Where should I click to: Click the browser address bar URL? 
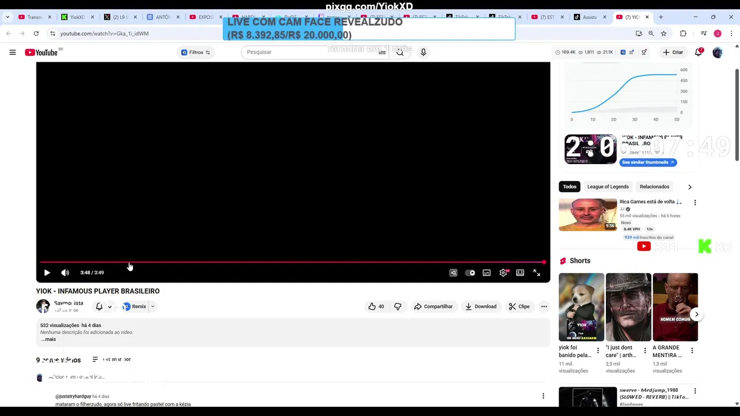click(105, 34)
